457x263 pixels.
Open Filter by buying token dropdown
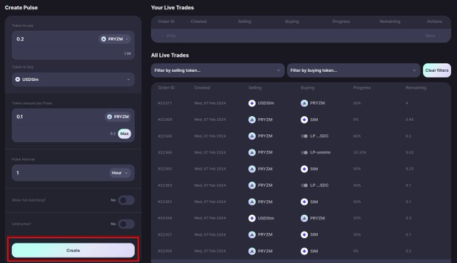pyautogui.click(x=354, y=70)
